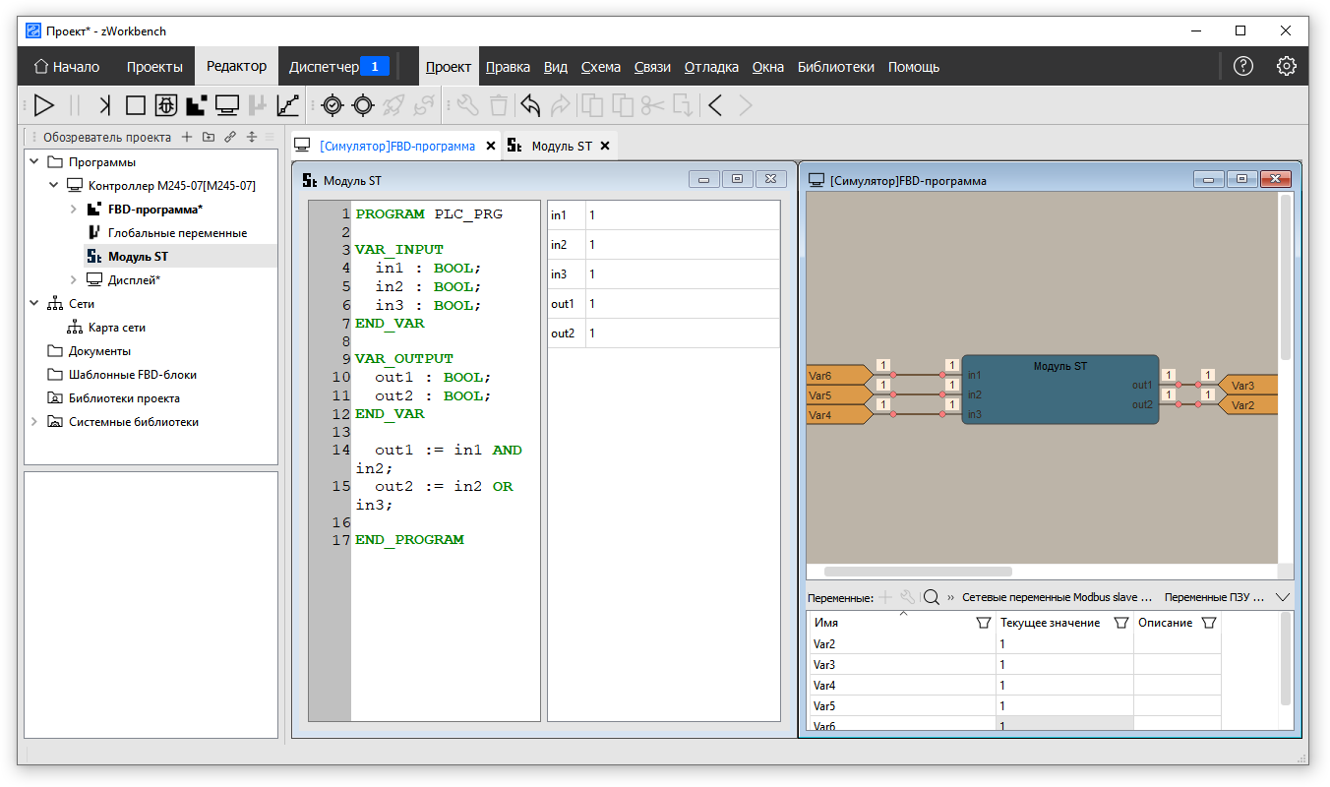Expand the variables panel chevron dropdown
This screenshot has height=787, width=1330.
point(1282,597)
